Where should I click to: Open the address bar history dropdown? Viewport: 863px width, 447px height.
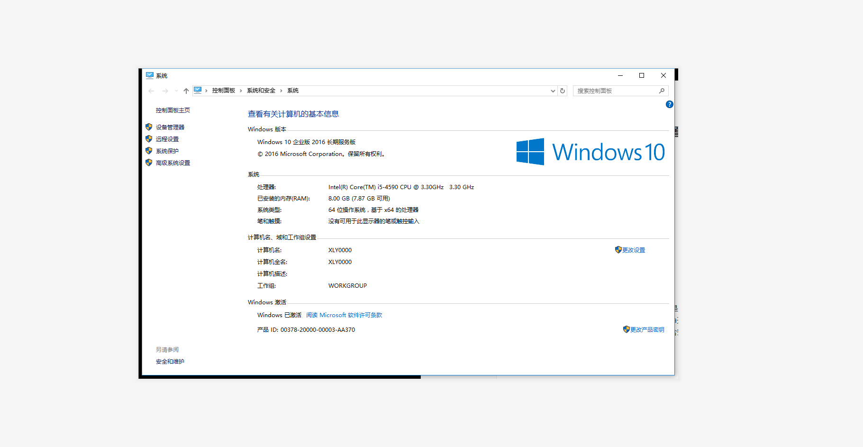click(553, 91)
